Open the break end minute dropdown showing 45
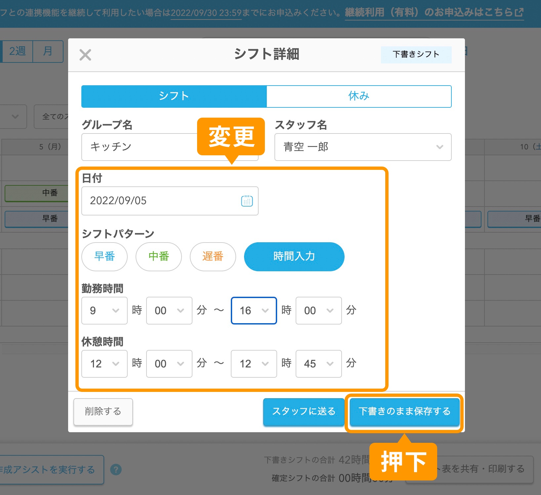Image resolution: width=541 pixels, height=495 pixels. (318, 364)
